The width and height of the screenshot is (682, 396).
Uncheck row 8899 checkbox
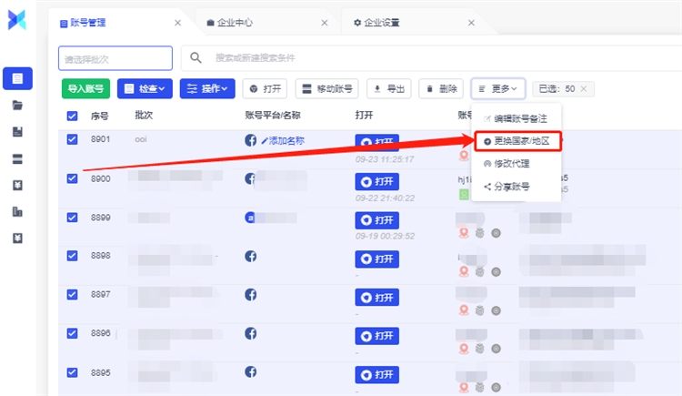(x=72, y=218)
